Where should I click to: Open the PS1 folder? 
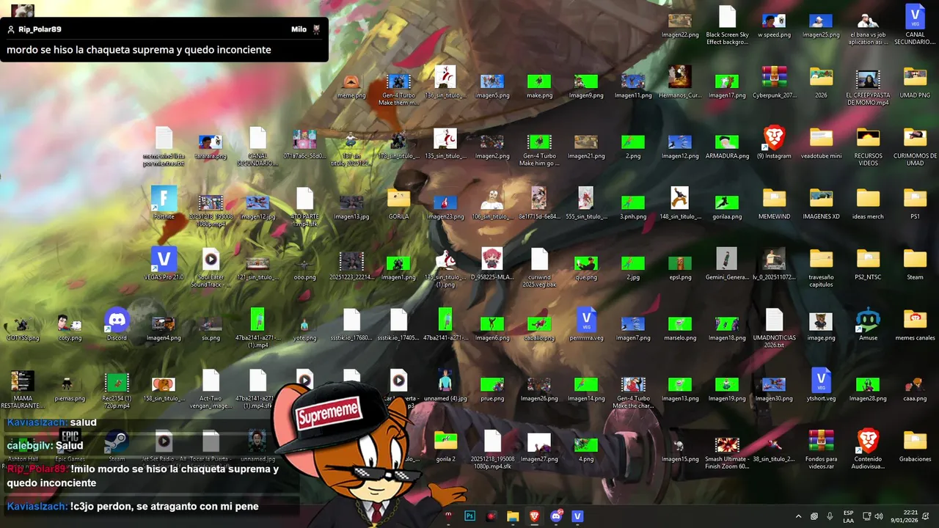point(915,203)
